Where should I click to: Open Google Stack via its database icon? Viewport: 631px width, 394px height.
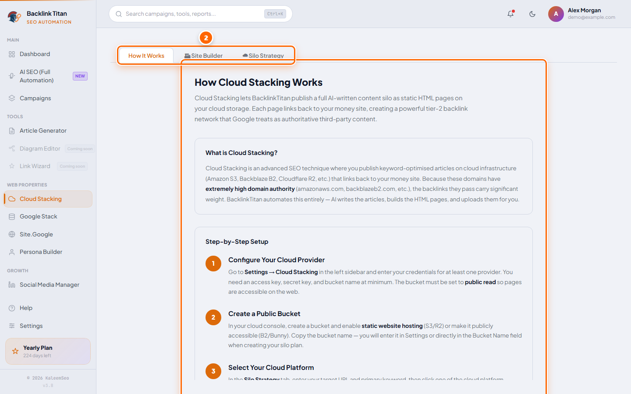coord(12,217)
